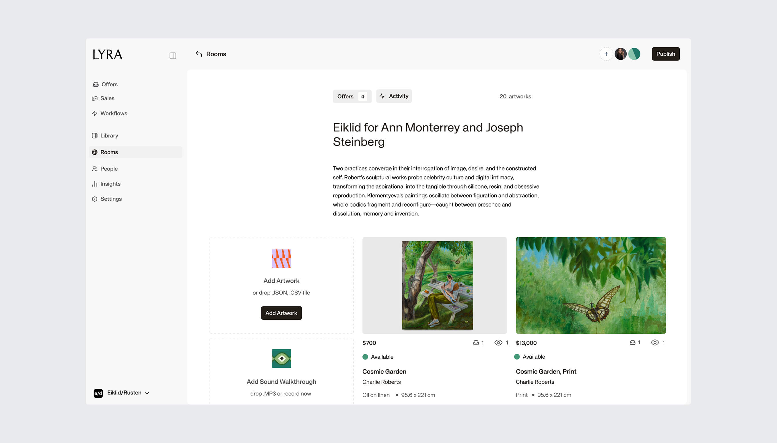Click the '20 artworks' count
The image size is (777, 443).
point(515,96)
